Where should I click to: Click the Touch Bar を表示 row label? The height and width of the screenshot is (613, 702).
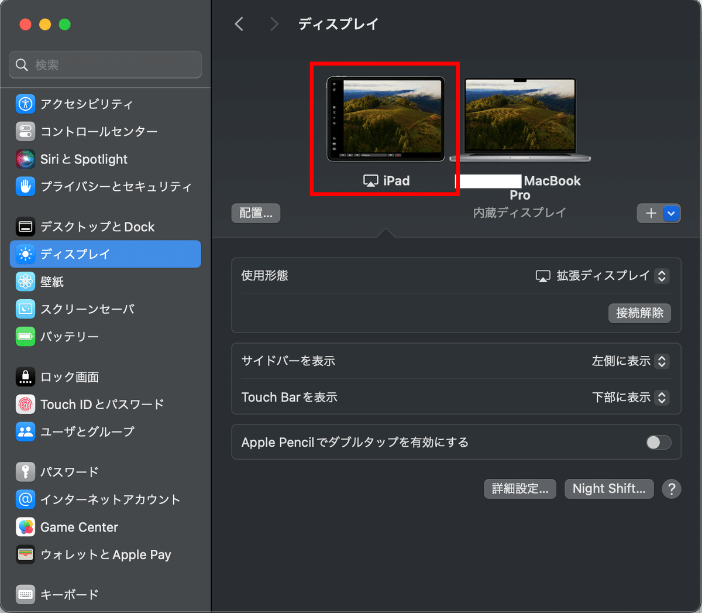click(290, 398)
